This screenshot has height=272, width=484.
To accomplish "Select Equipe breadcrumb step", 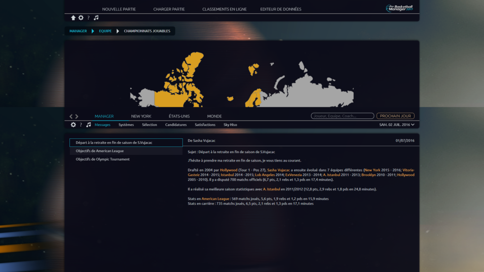I will [105, 31].
